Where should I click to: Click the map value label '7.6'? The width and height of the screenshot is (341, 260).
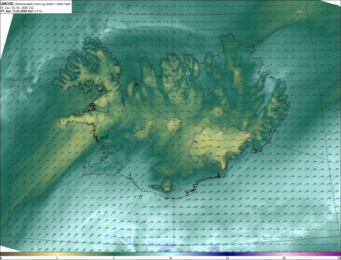coord(265,210)
